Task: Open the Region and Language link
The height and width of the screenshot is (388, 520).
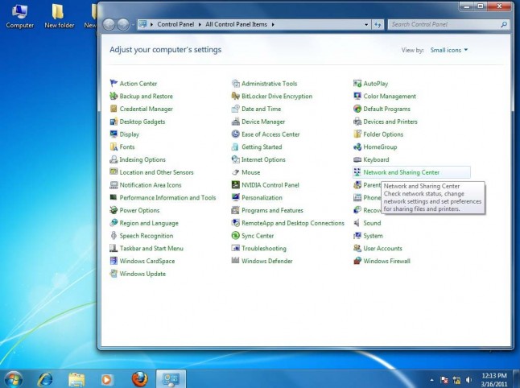Action: [x=149, y=223]
